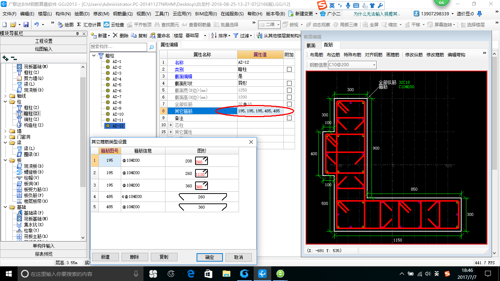Click 新建 in the component list toolbar
Image resolution: width=500 pixels, height=281 pixels.
99,35
